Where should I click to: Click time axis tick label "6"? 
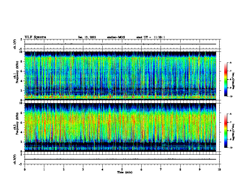(x=142, y=170)
